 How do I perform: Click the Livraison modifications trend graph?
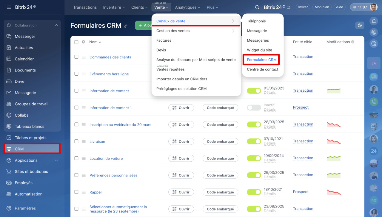334,141
